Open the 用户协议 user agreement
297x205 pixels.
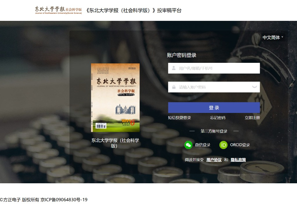click(214, 160)
